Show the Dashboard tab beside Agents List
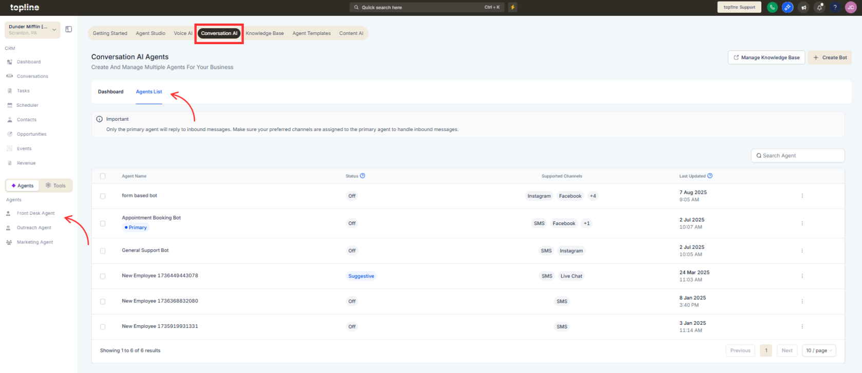 pyautogui.click(x=111, y=91)
